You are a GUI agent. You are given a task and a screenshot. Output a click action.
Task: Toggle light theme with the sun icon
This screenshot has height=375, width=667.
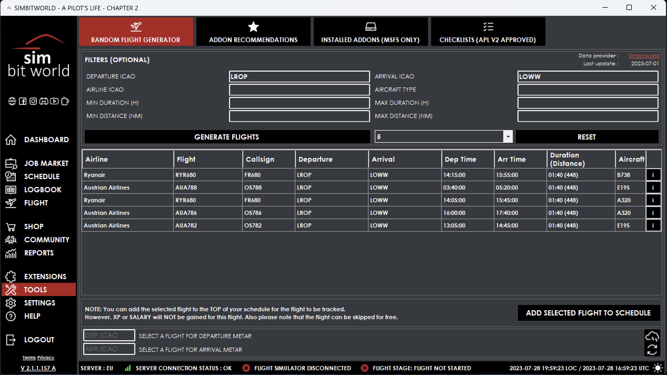[658, 368]
